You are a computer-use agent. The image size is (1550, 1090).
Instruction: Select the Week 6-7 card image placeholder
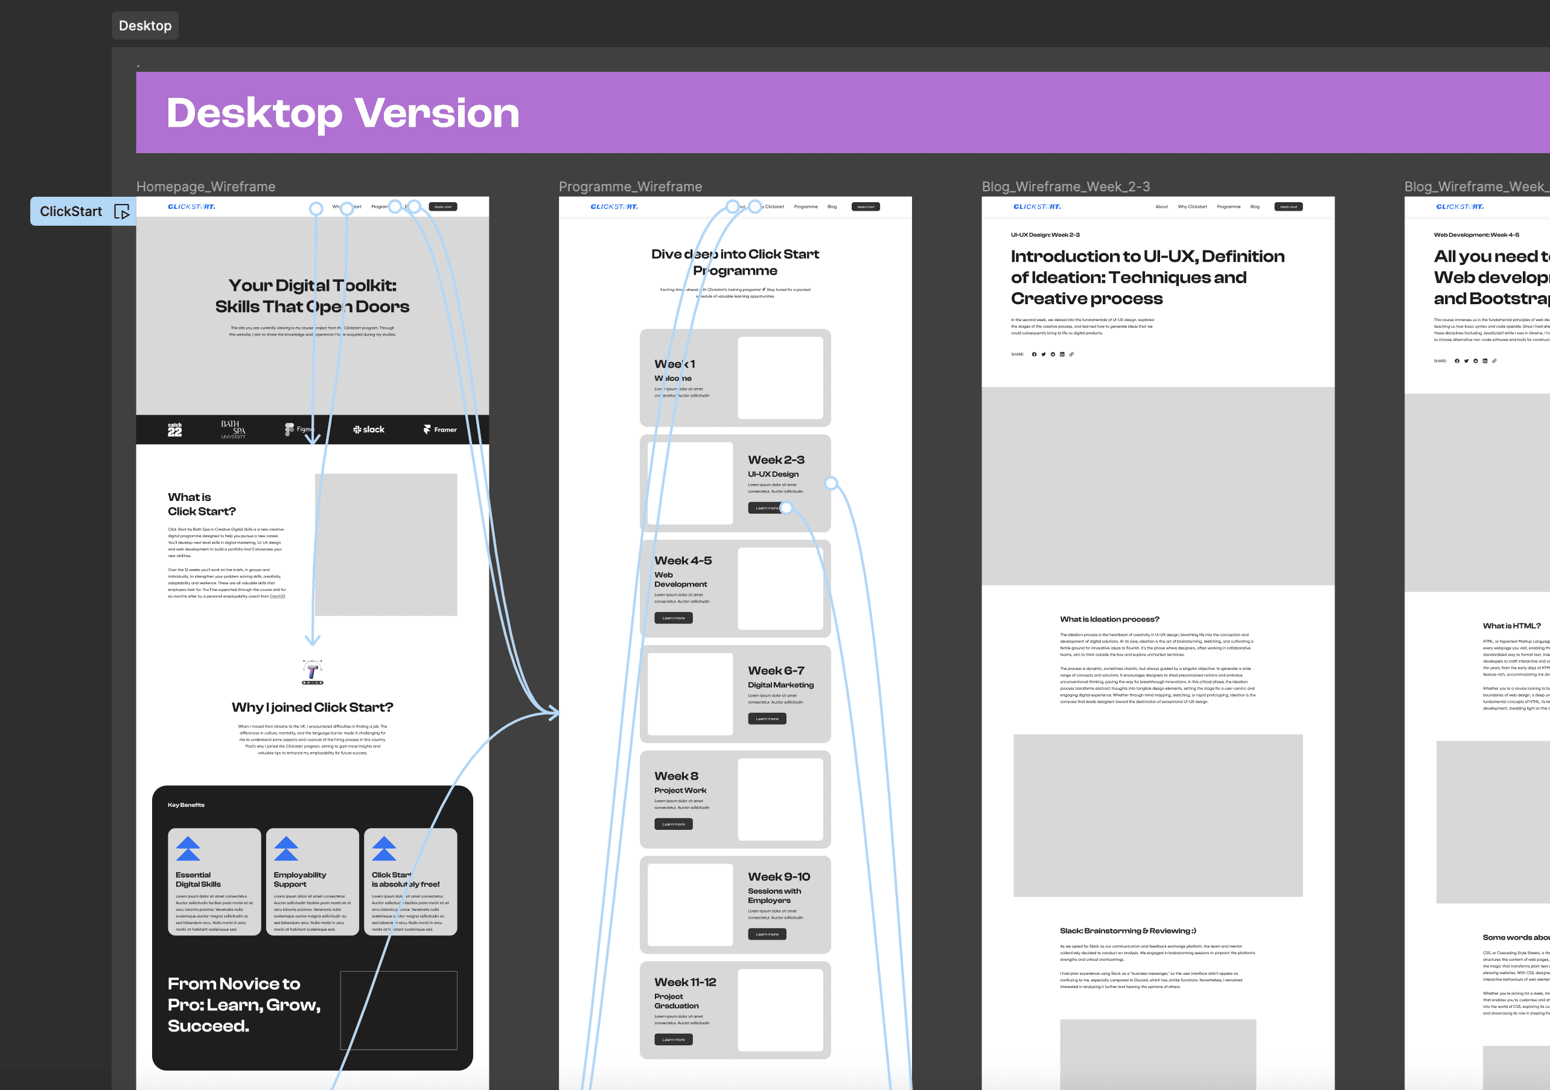(x=690, y=694)
